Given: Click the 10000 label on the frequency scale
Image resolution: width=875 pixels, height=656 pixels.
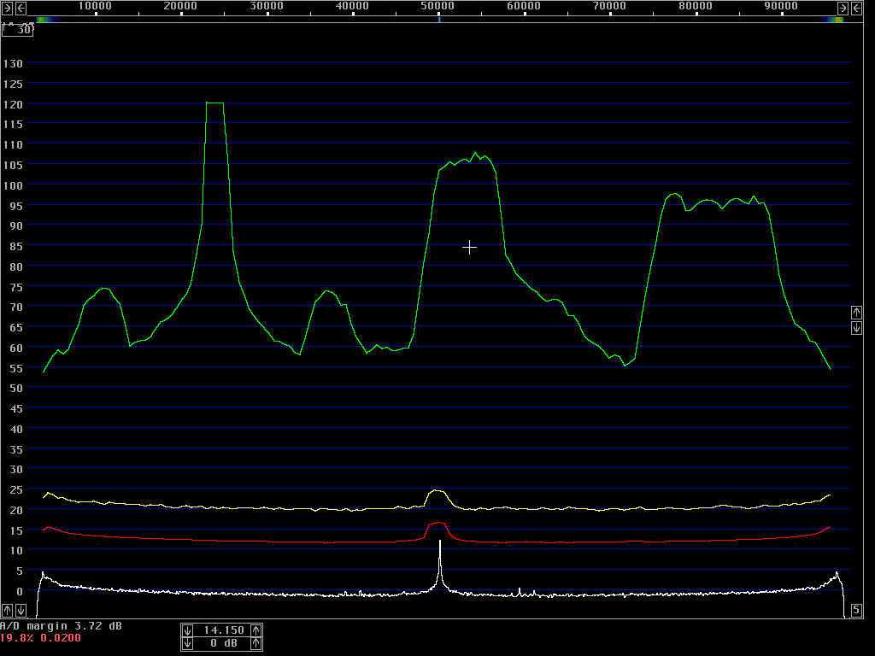Looking at the screenshot, I should [94, 6].
